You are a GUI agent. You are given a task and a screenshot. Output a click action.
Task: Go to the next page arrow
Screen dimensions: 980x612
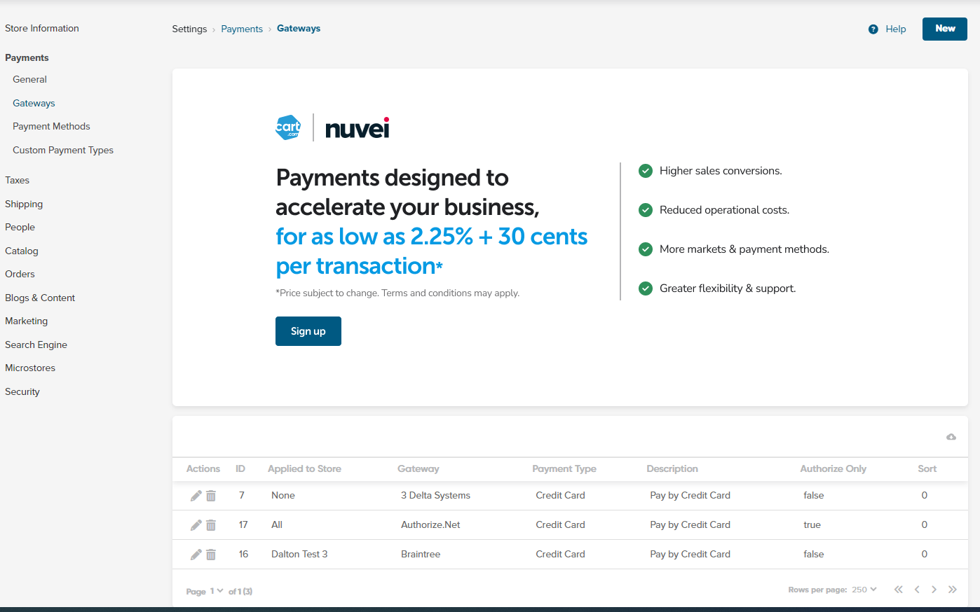[934, 590]
